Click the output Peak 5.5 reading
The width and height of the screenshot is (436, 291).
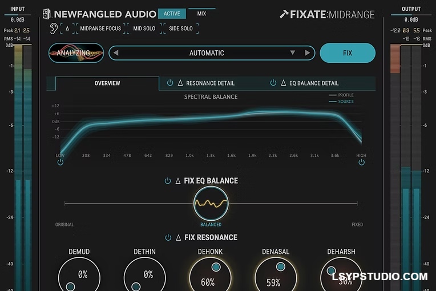416,30
